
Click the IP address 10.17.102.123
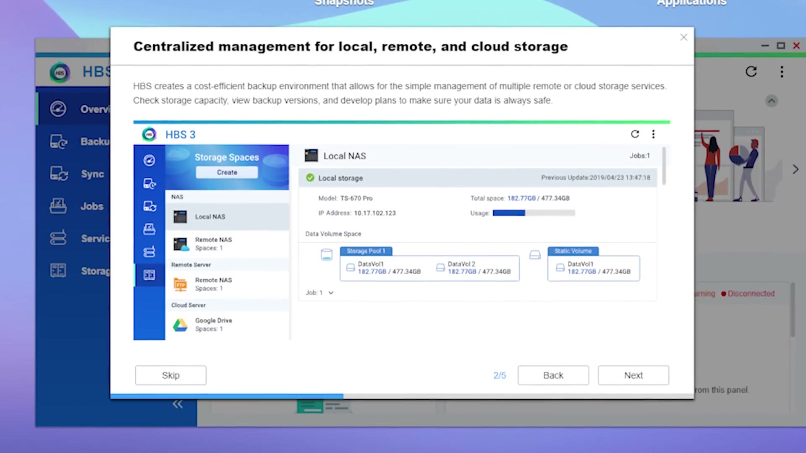click(374, 213)
